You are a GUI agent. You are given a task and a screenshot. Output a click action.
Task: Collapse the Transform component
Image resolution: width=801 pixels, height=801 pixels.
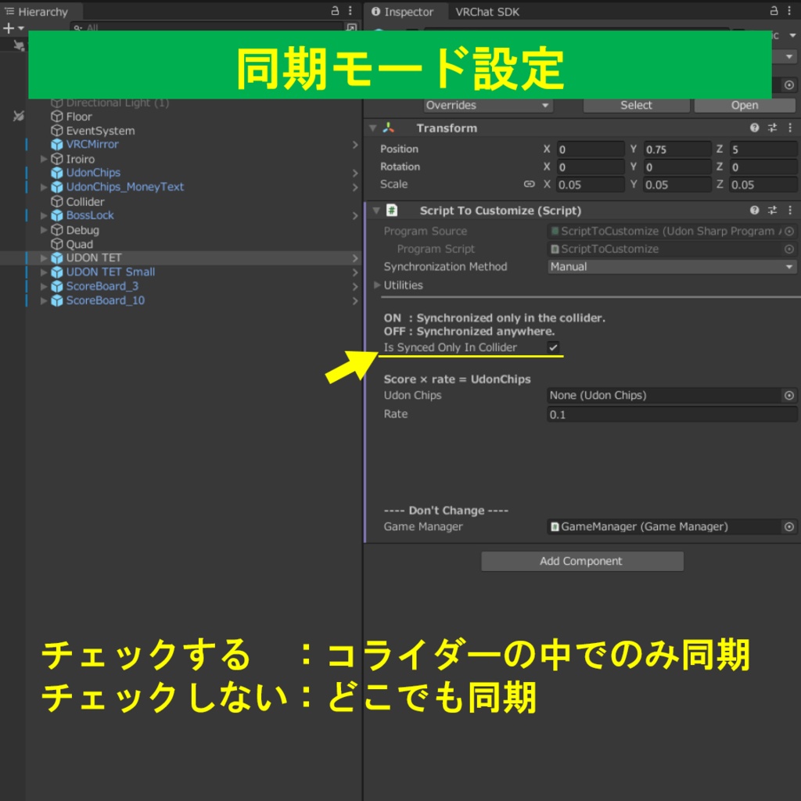(x=373, y=128)
